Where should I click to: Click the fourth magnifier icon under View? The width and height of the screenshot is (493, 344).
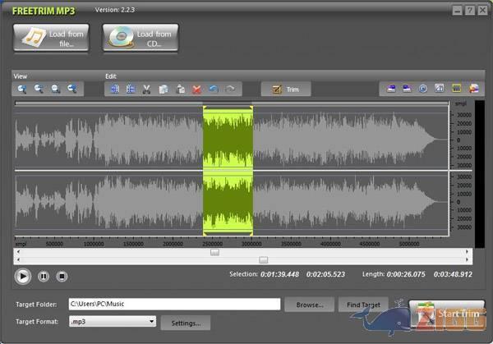[x=72, y=89]
